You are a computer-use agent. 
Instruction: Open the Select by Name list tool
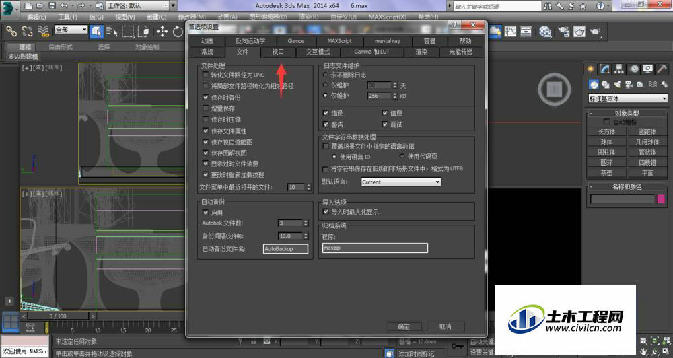(112, 32)
